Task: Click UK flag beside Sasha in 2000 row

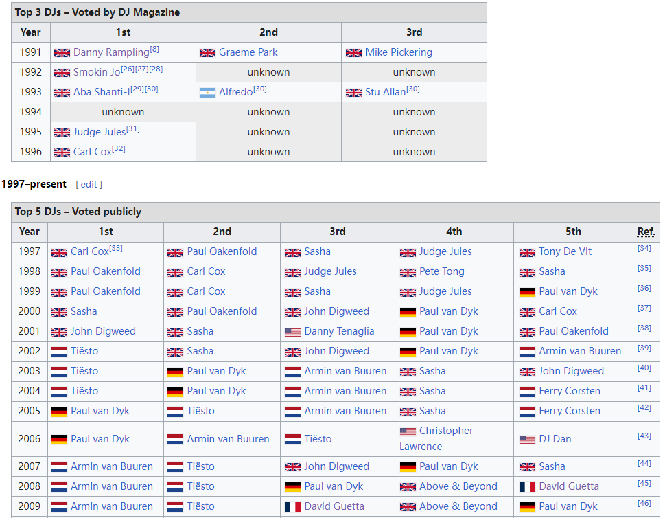Action: click(x=60, y=313)
